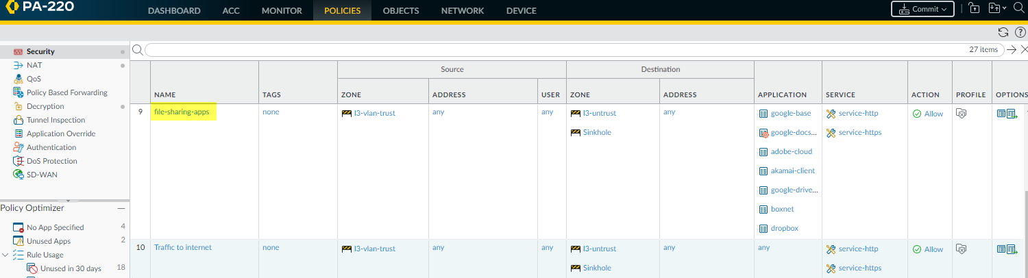Open help via question mark icon
Image resolution: width=1028 pixels, height=278 pixels.
pos(1020,32)
